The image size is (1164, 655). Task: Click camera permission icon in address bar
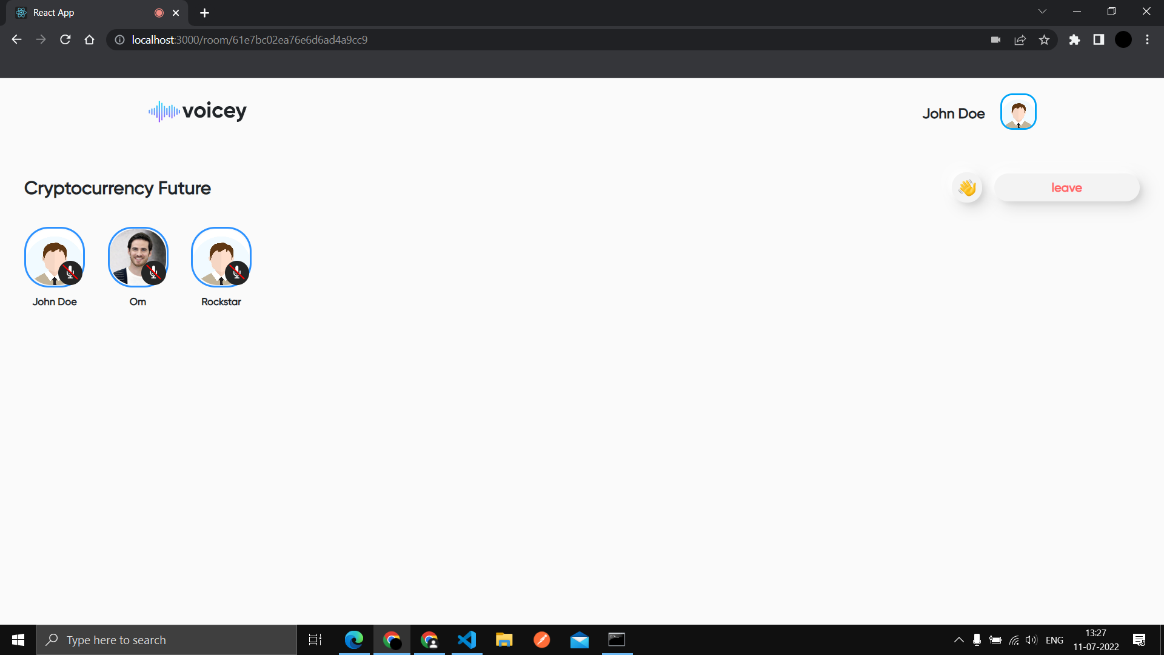click(x=995, y=40)
